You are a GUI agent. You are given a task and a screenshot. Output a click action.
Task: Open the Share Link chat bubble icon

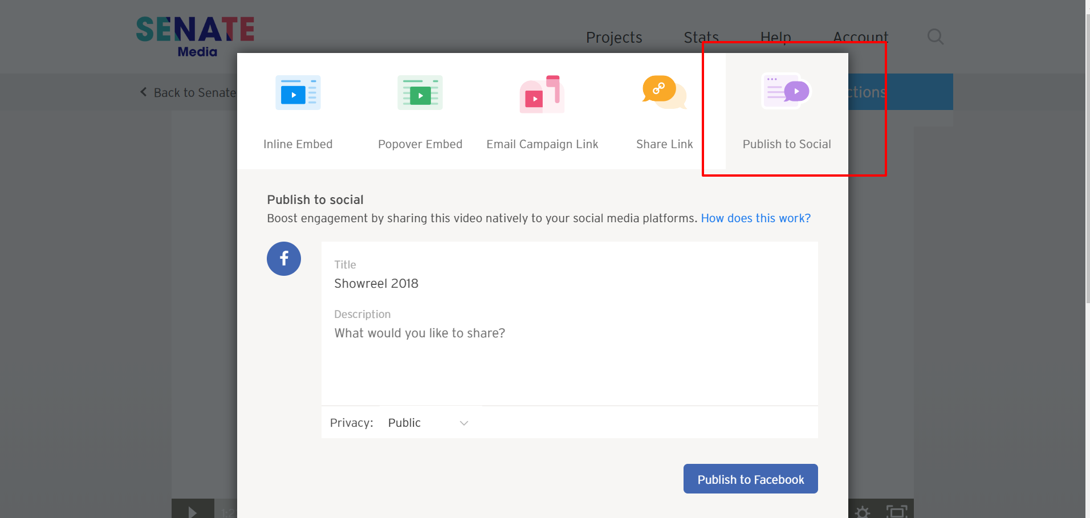[x=665, y=92]
